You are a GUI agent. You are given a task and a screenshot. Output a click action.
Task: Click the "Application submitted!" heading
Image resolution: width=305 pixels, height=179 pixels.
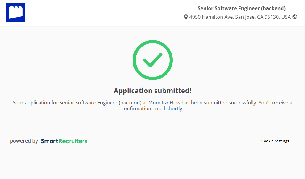pos(152,91)
